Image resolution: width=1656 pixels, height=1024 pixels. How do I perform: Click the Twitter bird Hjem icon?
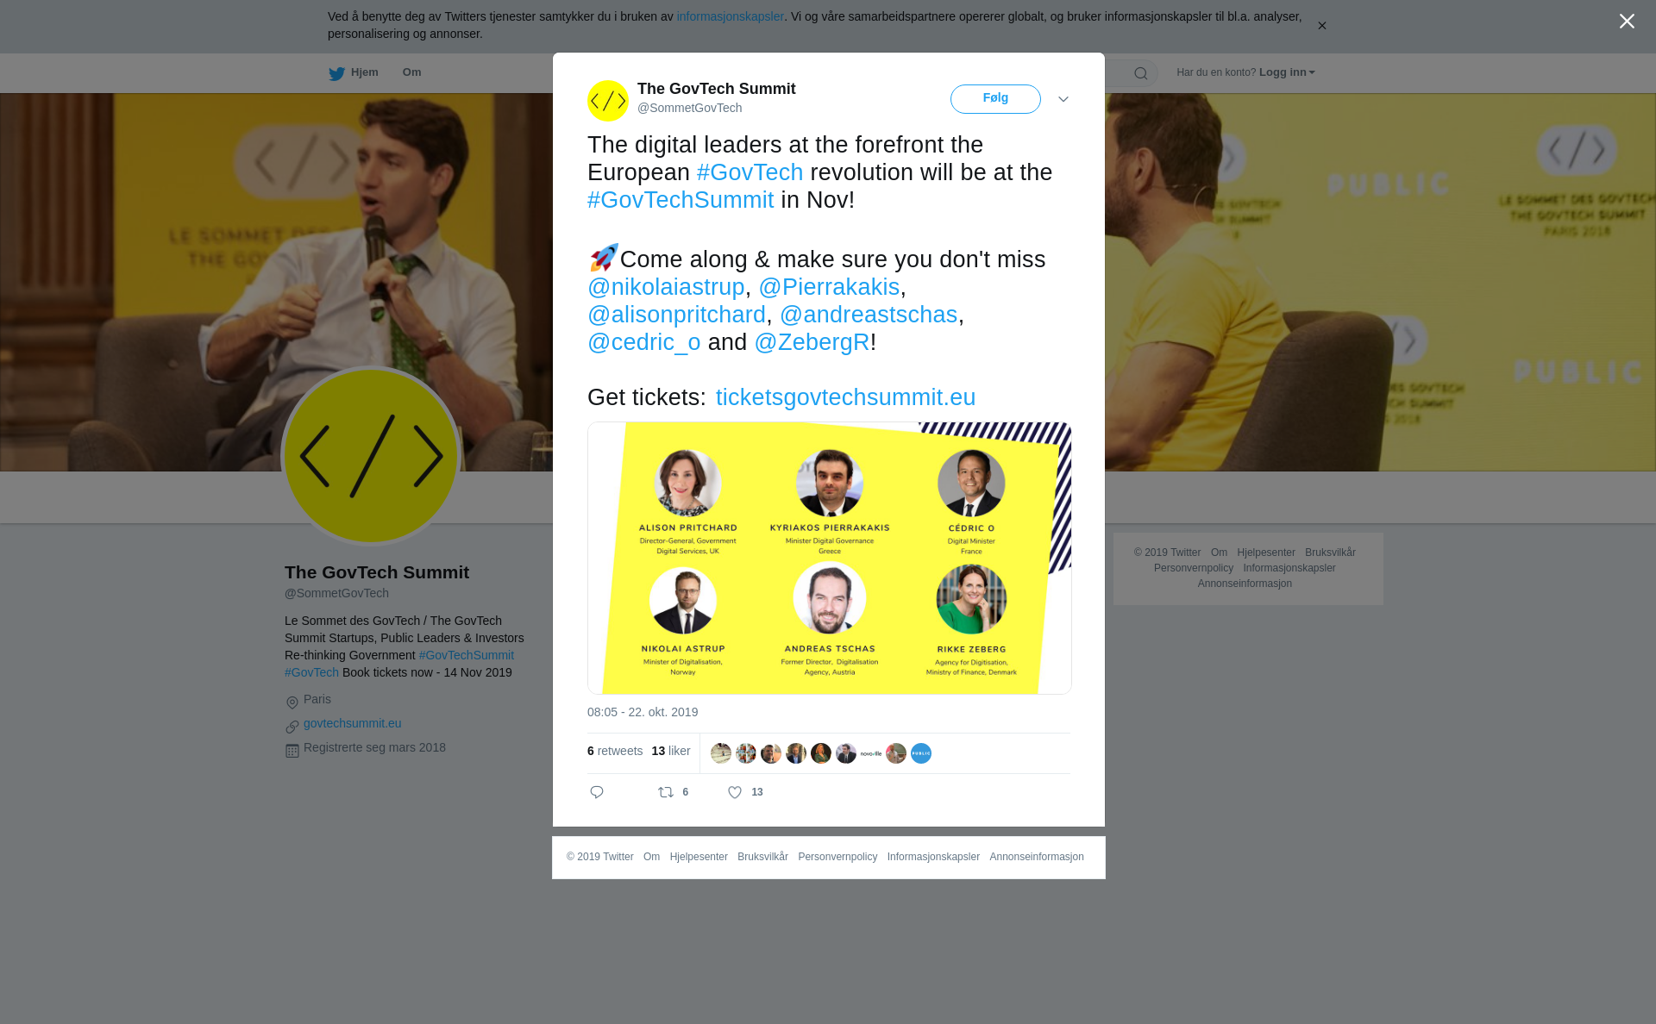tap(336, 73)
